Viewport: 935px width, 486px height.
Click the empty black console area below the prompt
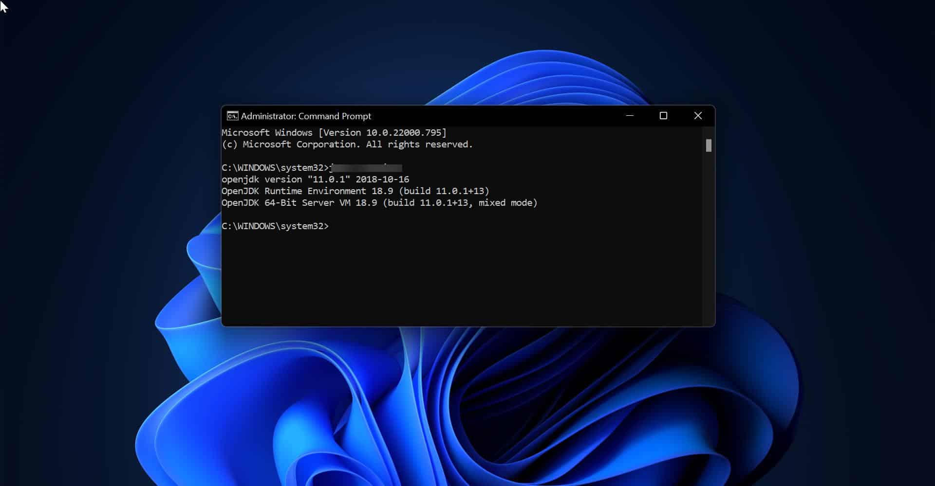pyautogui.click(x=463, y=277)
